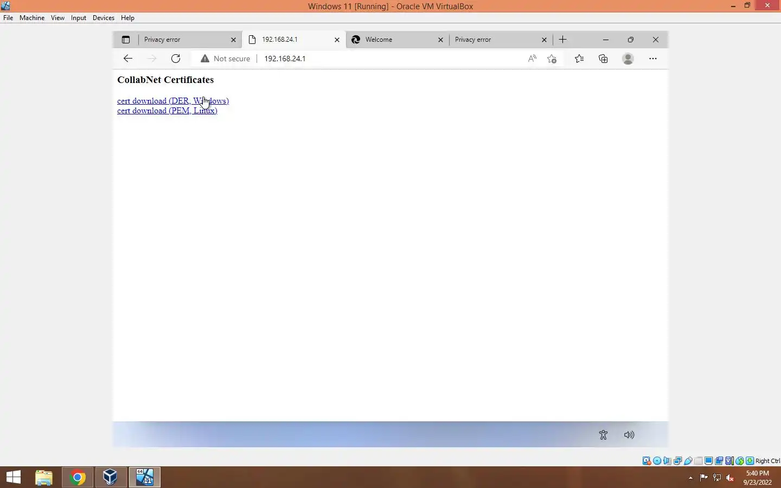Open the tab actions menu icon
This screenshot has height=488, width=781.
pos(126,40)
